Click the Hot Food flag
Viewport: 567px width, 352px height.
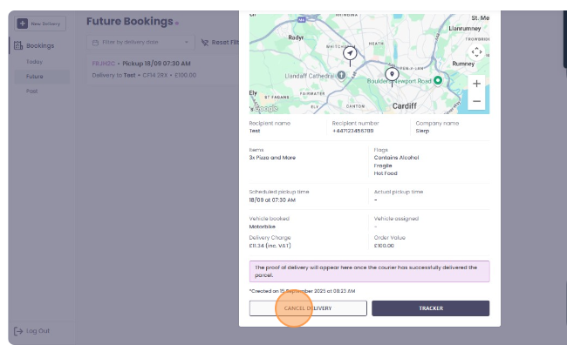click(x=386, y=173)
